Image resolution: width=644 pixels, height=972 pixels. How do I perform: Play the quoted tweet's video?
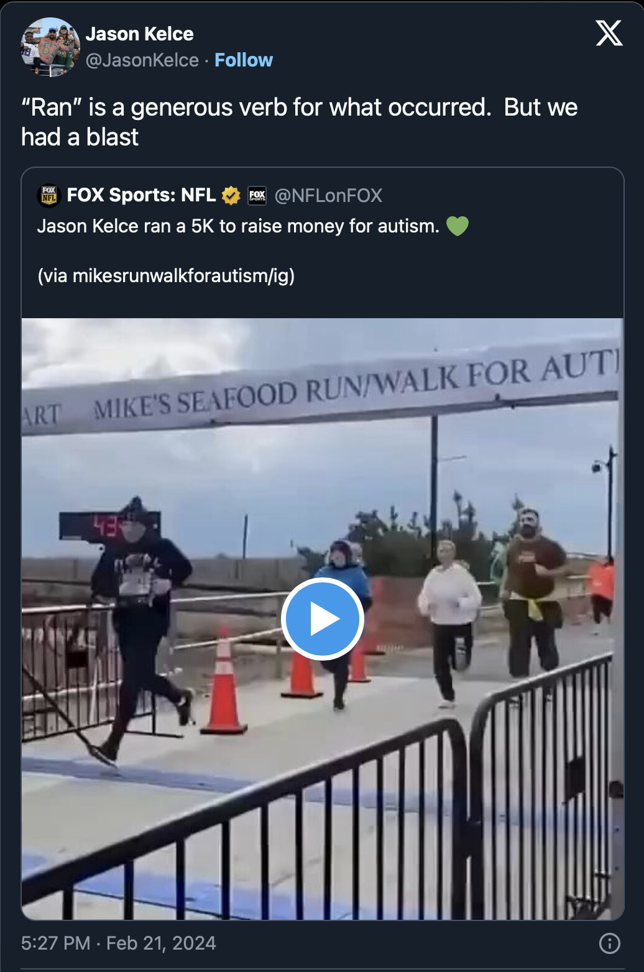pyautogui.click(x=322, y=619)
